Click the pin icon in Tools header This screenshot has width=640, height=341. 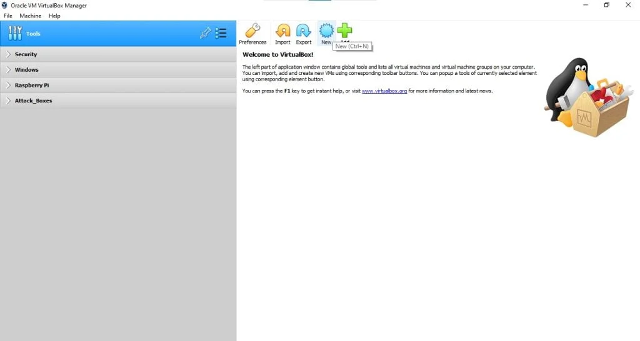[x=205, y=34]
